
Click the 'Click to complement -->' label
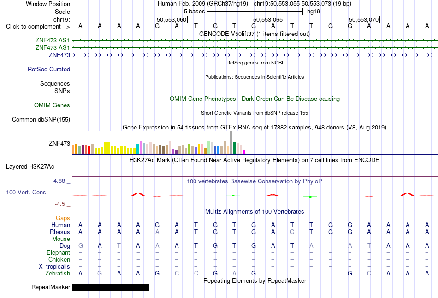coord(38,27)
